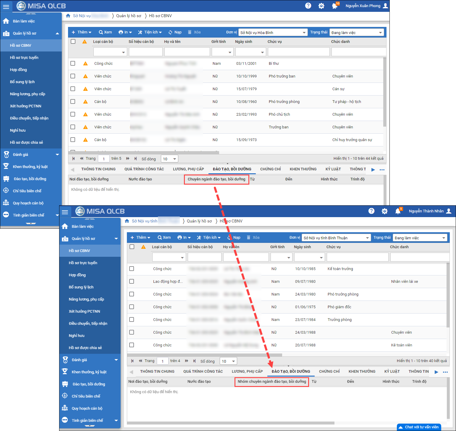This screenshot has height=431, width=456.
Task: Go to next page arrow in bottom pager
Action: pyautogui.click(x=186, y=361)
